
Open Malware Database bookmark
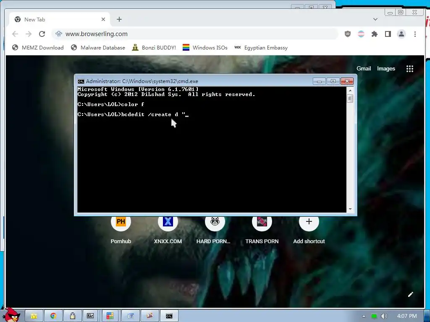coord(98,48)
